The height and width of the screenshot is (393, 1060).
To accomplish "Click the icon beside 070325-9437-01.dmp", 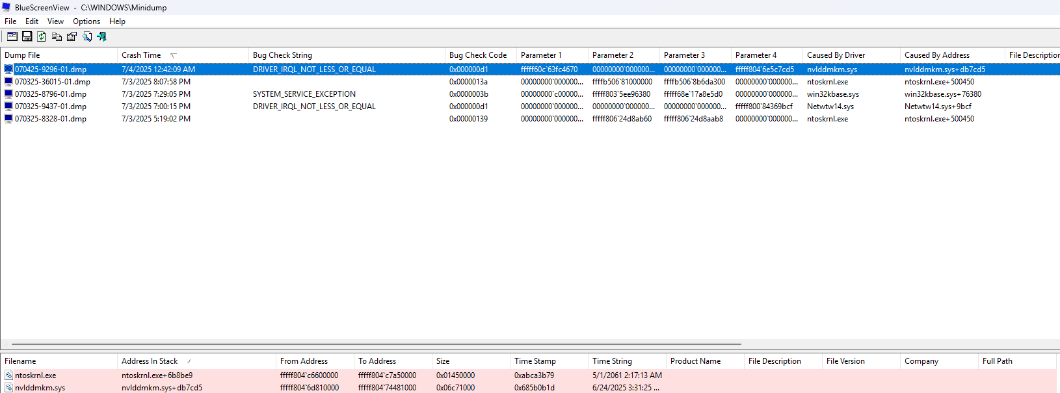I will 8,107.
